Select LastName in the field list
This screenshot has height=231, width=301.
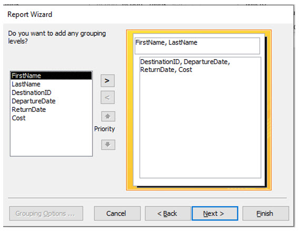point(51,84)
